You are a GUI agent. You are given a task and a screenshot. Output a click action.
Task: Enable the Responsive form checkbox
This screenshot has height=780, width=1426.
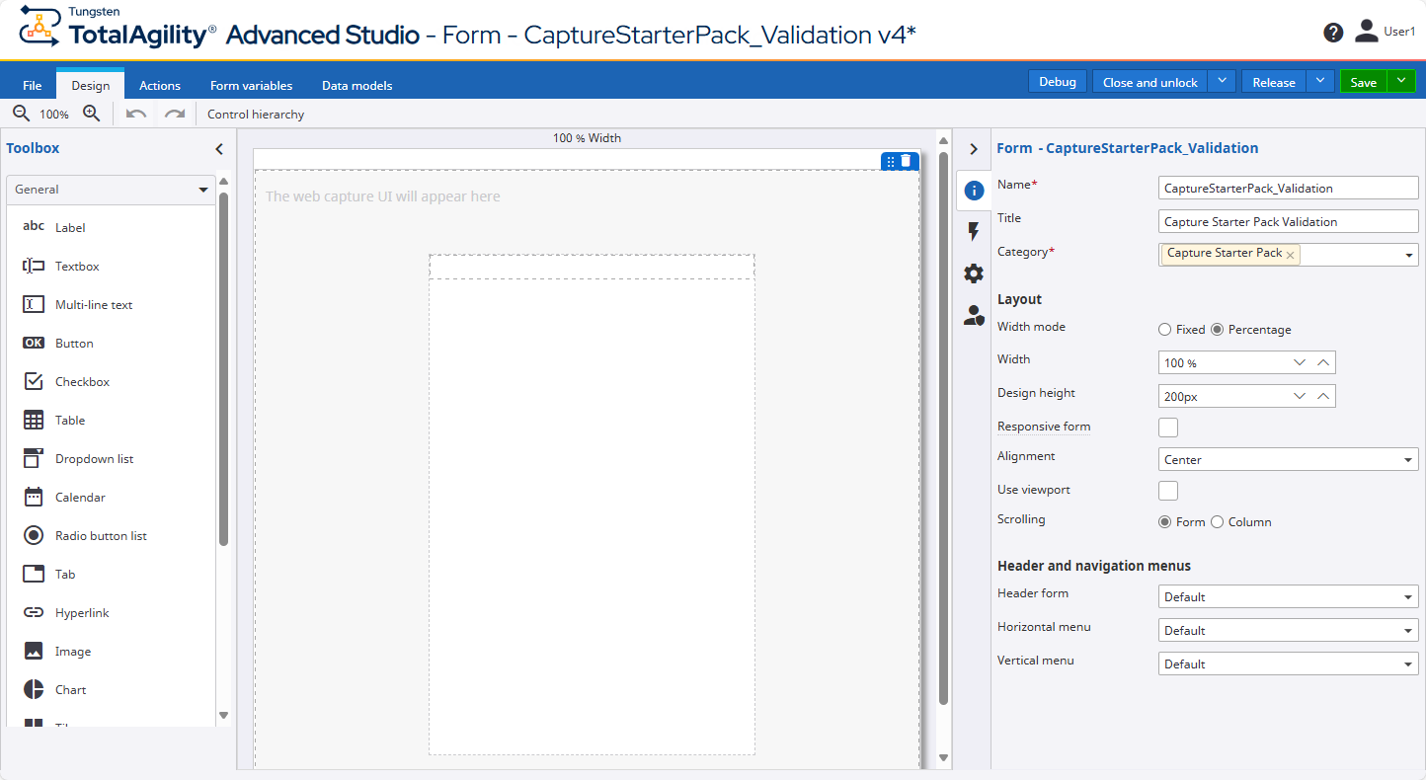(1167, 427)
